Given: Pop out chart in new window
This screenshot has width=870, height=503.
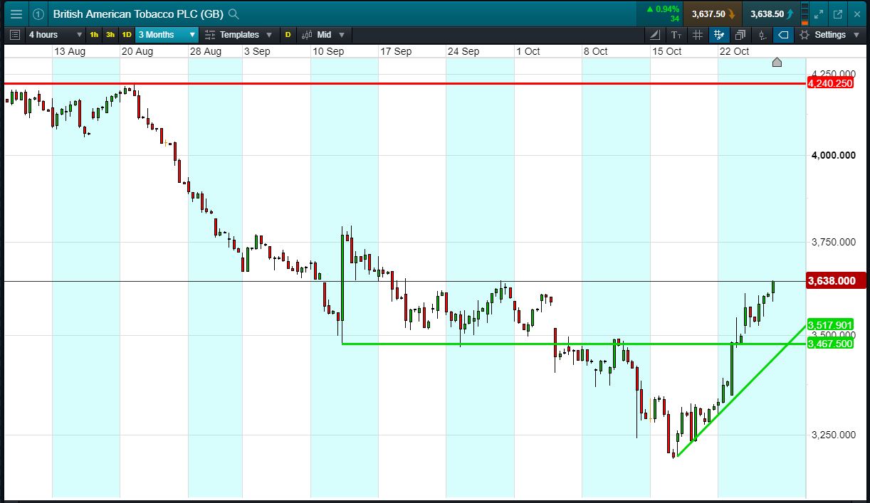Looking at the screenshot, I should [838, 14].
